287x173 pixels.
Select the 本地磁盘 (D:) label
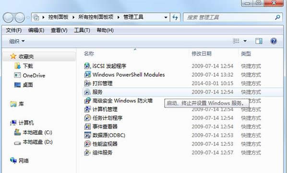click(37, 142)
